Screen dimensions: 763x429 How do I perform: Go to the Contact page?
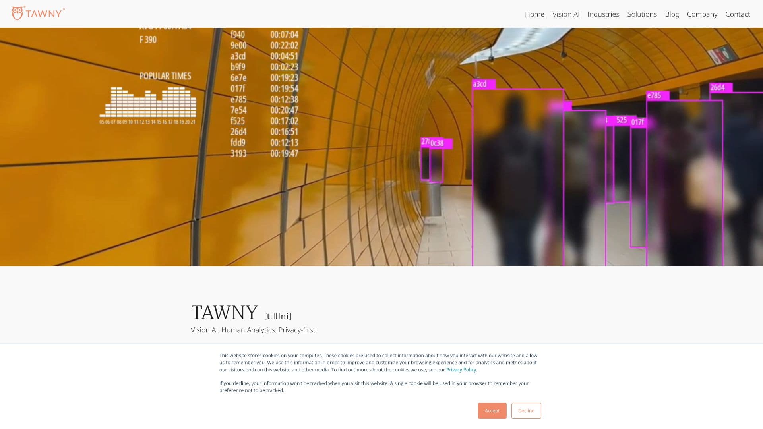click(x=738, y=14)
